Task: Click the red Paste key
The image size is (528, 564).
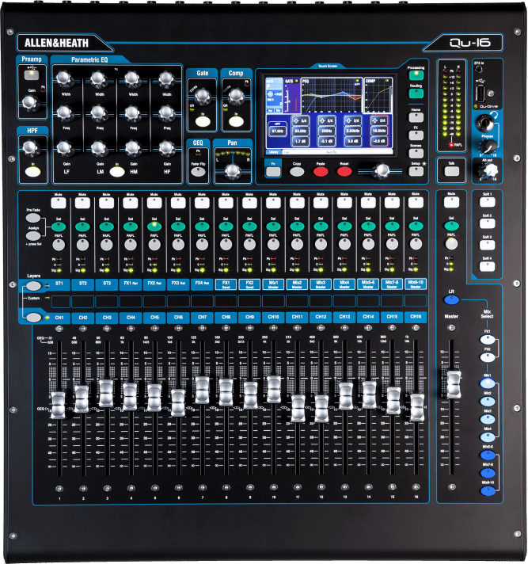Action: [x=321, y=172]
